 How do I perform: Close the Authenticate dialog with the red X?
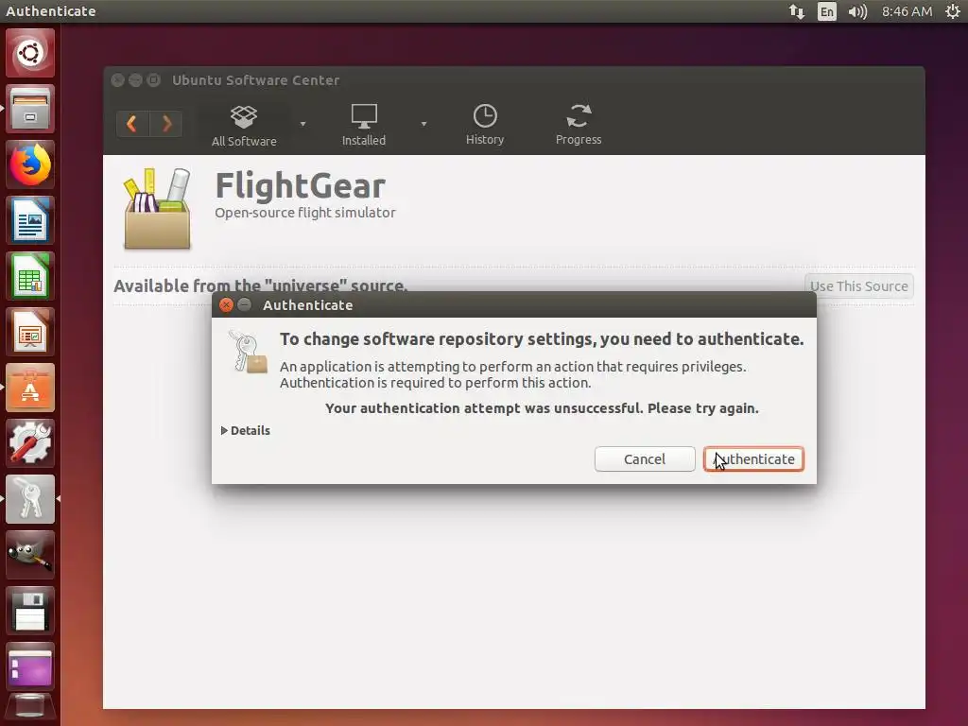click(x=227, y=304)
